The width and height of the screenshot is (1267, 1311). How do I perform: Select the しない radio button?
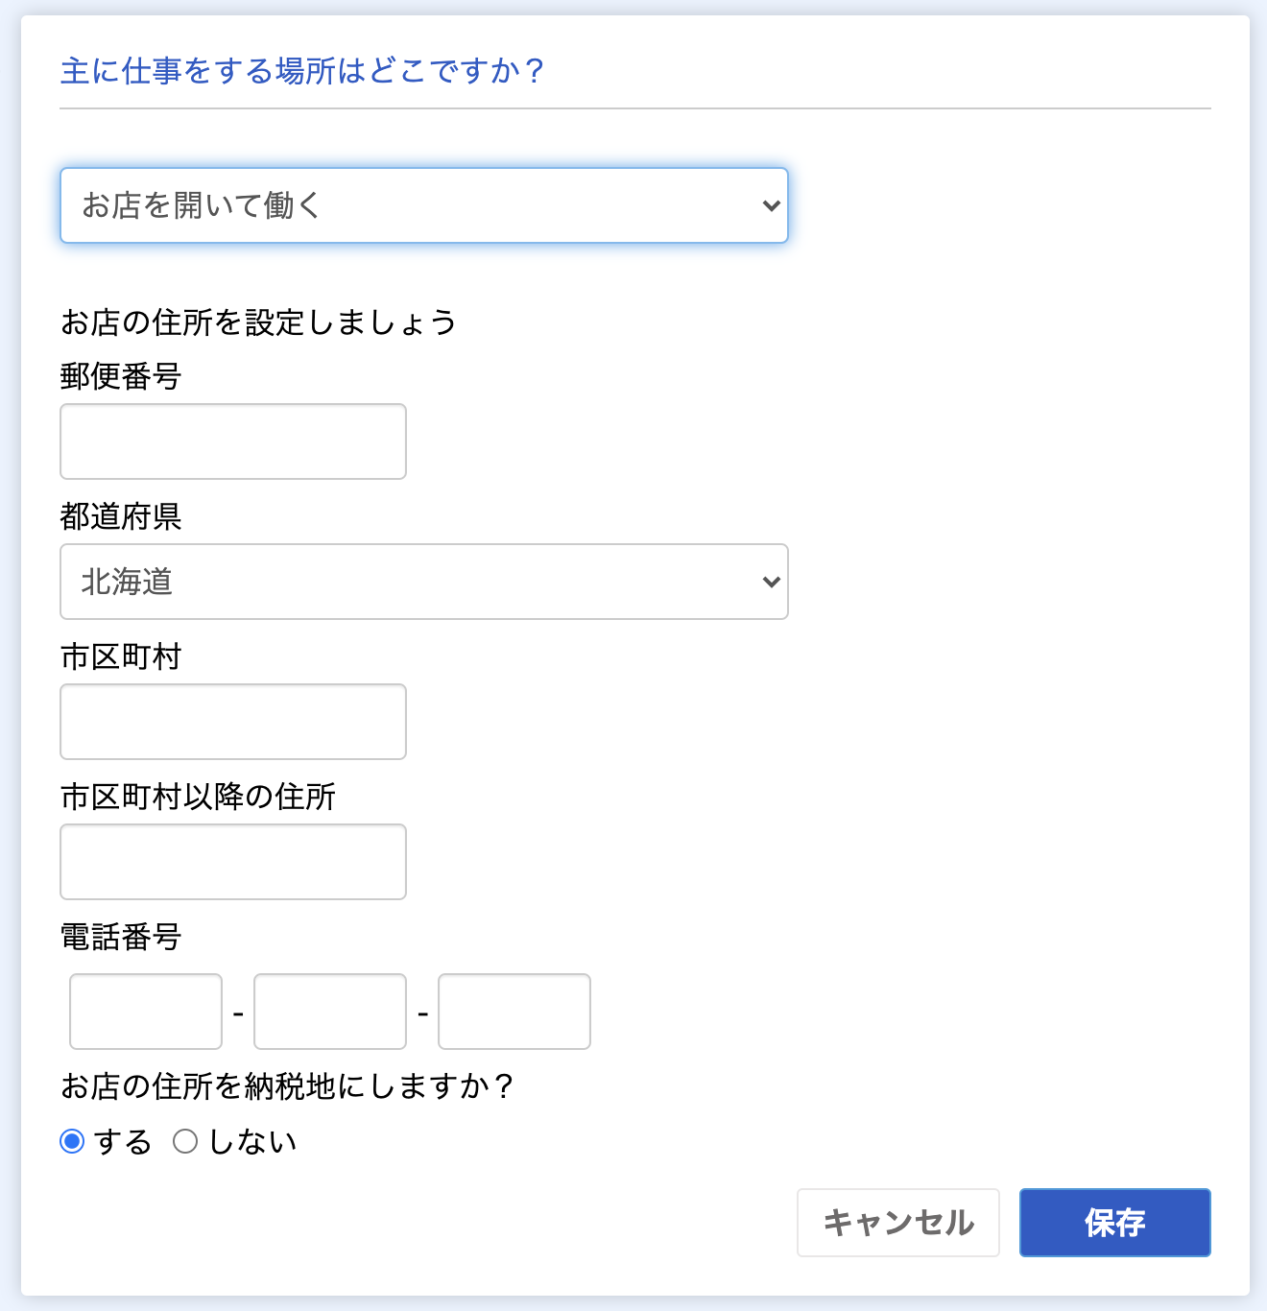[x=185, y=1141]
